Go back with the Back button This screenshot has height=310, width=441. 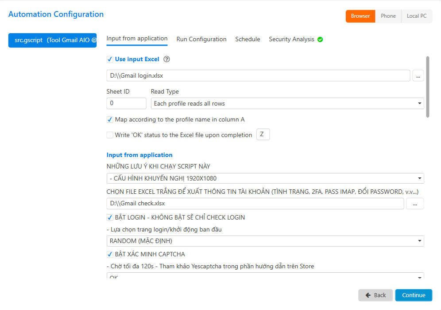[x=375, y=295]
